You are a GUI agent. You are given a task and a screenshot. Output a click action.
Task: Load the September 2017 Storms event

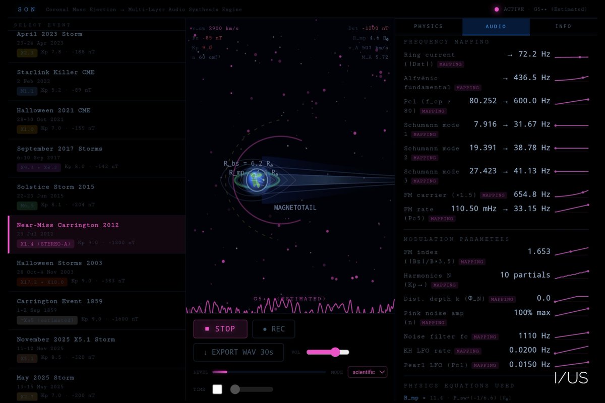(97, 158)
